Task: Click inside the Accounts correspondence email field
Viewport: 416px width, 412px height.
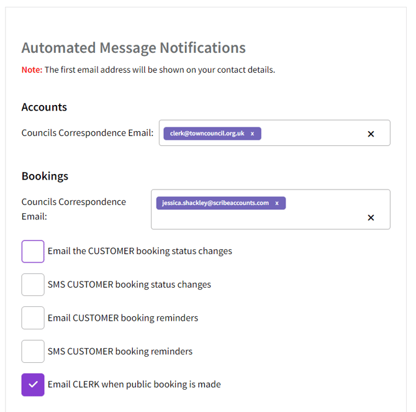Action: [x=310, y=134]
